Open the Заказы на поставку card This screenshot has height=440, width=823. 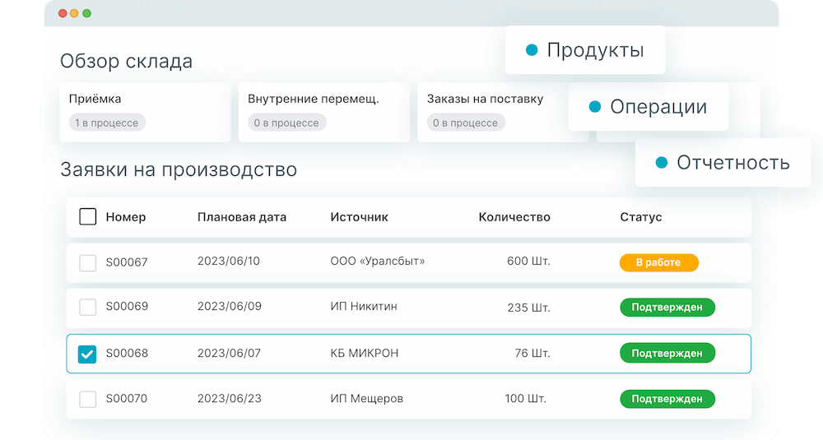pyautogui.click(x=492, y=112)
